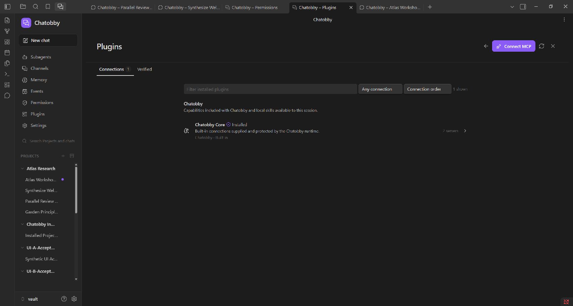
Task: Open the command palette terminal ribbon icon
Action: pyautogui.click(x=7, y=74)
